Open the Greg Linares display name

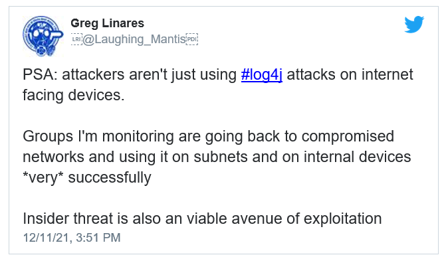point(107,23)
